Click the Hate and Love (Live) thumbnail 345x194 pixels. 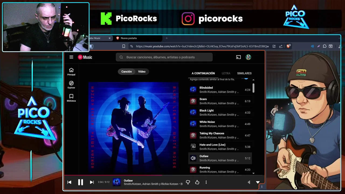coord(193,147)
